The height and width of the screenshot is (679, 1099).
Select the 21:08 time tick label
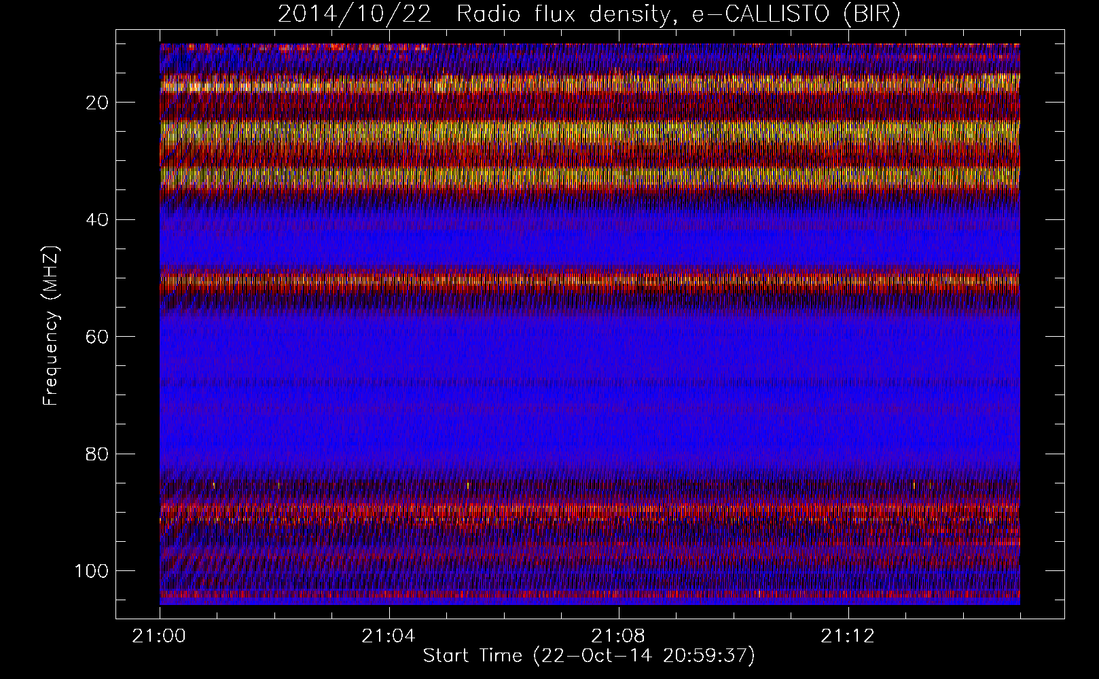coord(618,636)
